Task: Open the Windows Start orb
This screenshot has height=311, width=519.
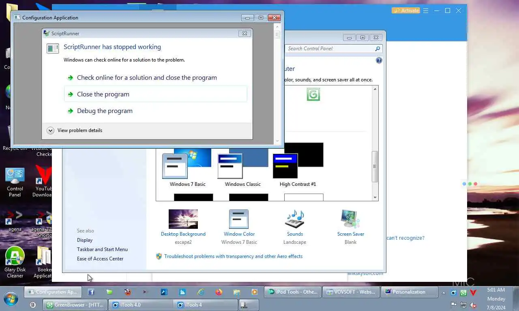Action: click(11, 298)
